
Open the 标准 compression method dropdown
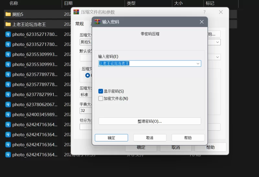click(x=86, y=95)
